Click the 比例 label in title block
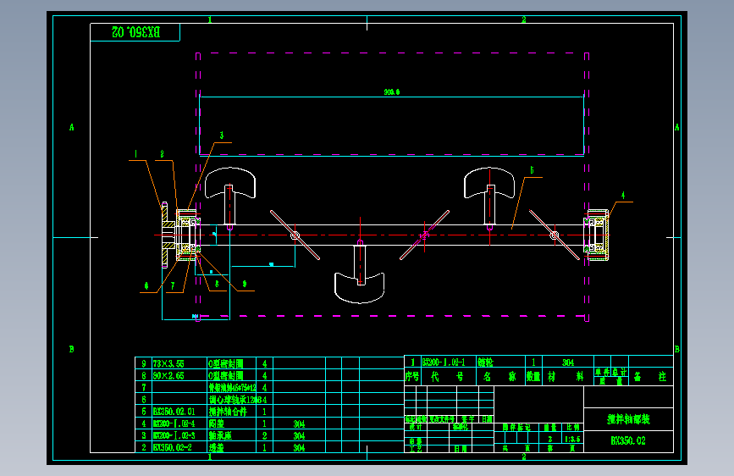The width and height of the screenshot is (734, 476). tap(573, 427)
